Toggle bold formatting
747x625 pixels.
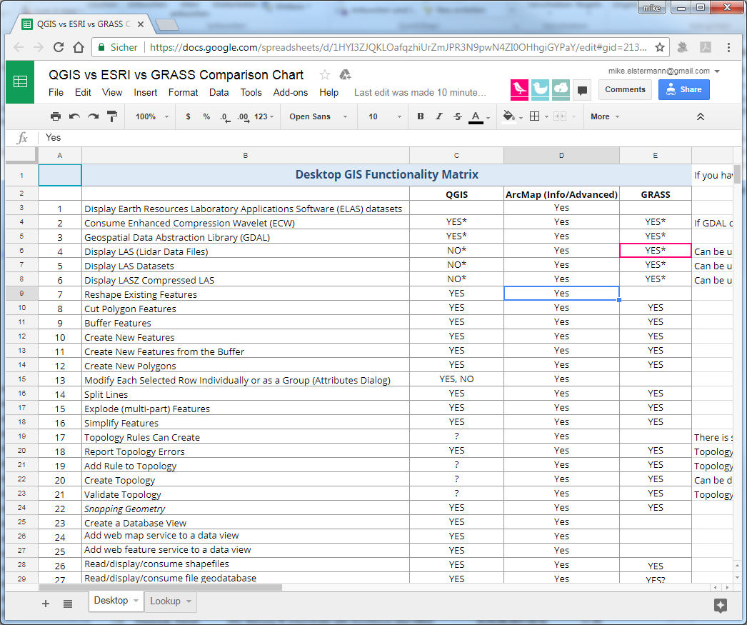(420, 116)
